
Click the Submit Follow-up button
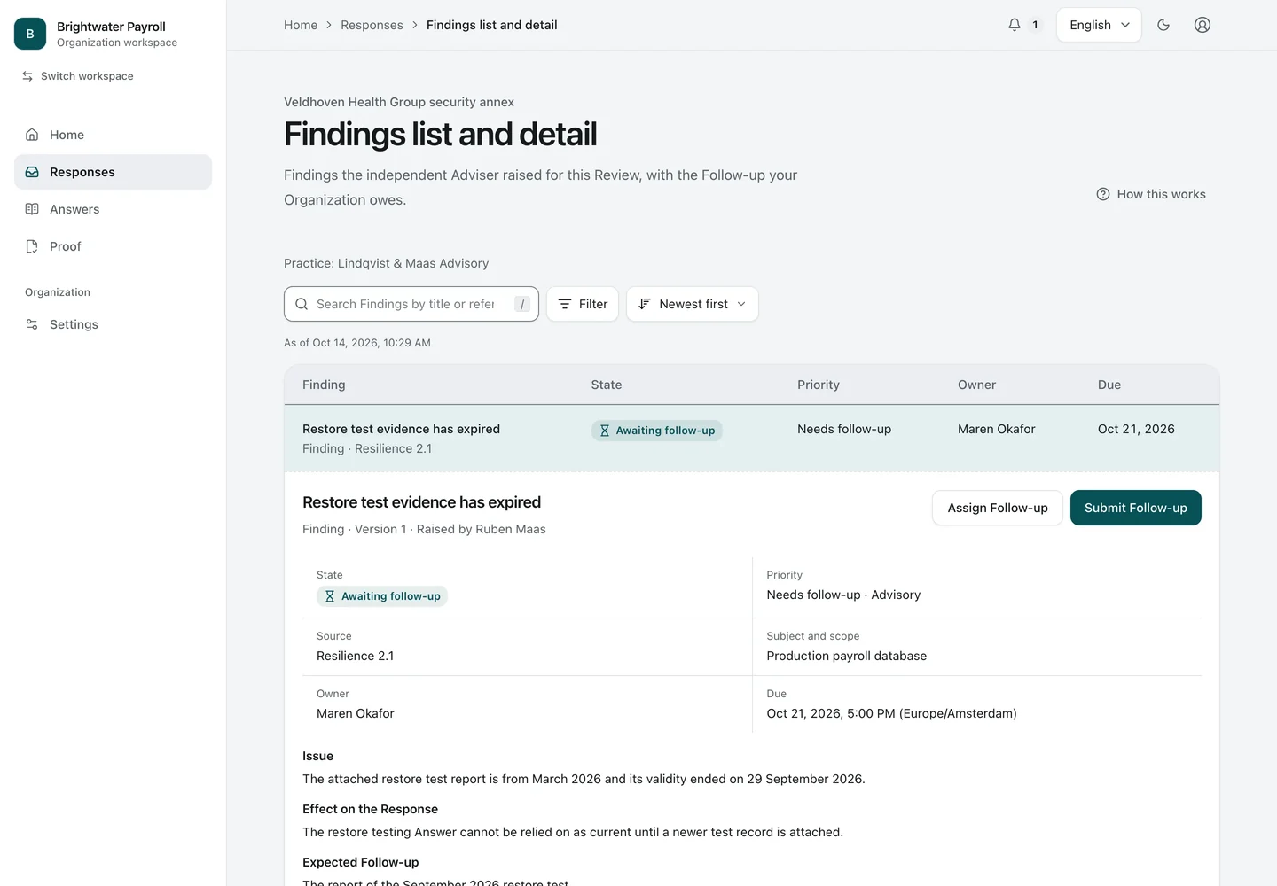click(x=1136, y=508)
